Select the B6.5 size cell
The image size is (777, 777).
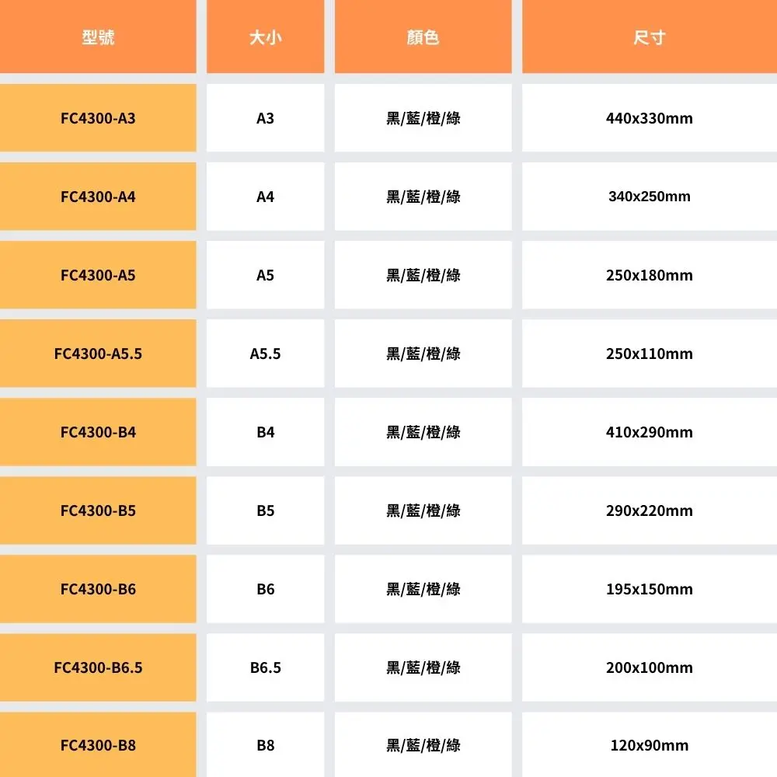pos(265,667)
